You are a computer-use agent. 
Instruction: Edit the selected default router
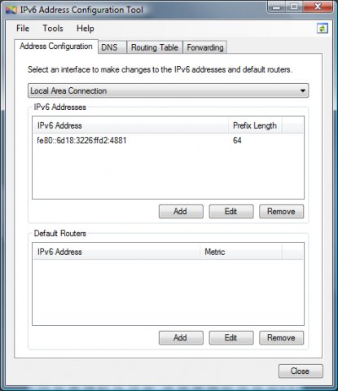pos(231,337)
